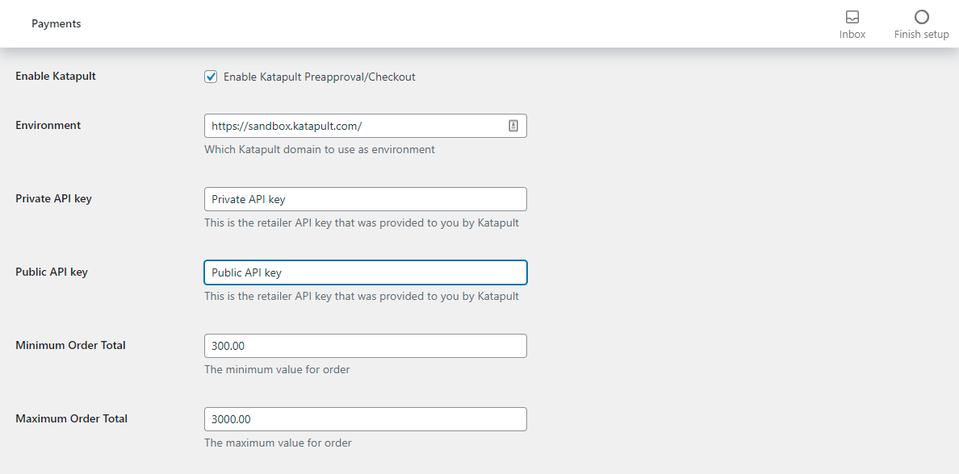The width and height of the screenshot is (959, 474).
Task: Click the bold 'Private API key' row label
Action: click(54, 199)
